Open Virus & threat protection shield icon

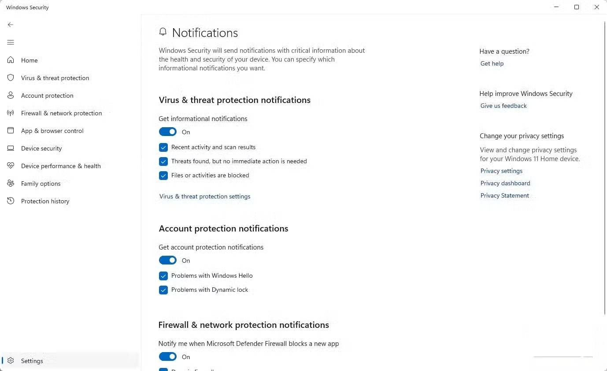tap(11, 78)
